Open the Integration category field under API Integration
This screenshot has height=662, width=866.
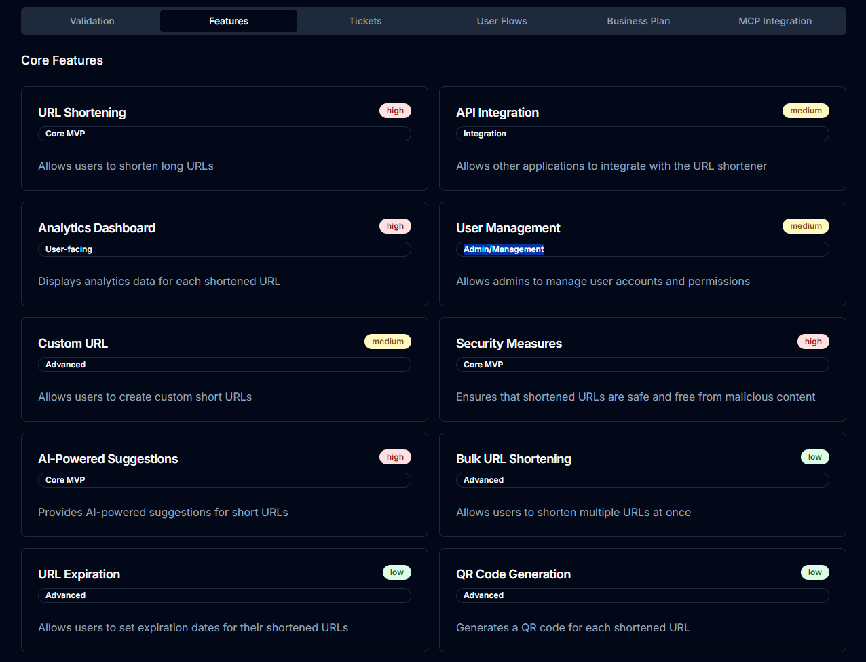pyautogui.click(x=643, y=134)
